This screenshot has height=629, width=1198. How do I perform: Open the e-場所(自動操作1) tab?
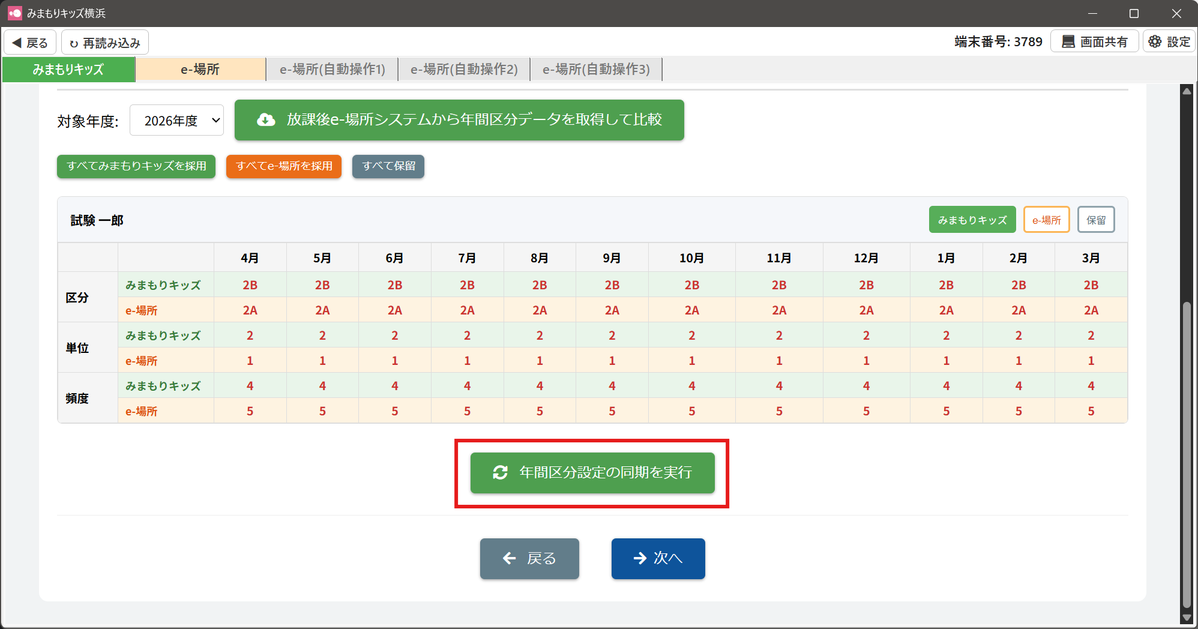(x=333, y=70)
